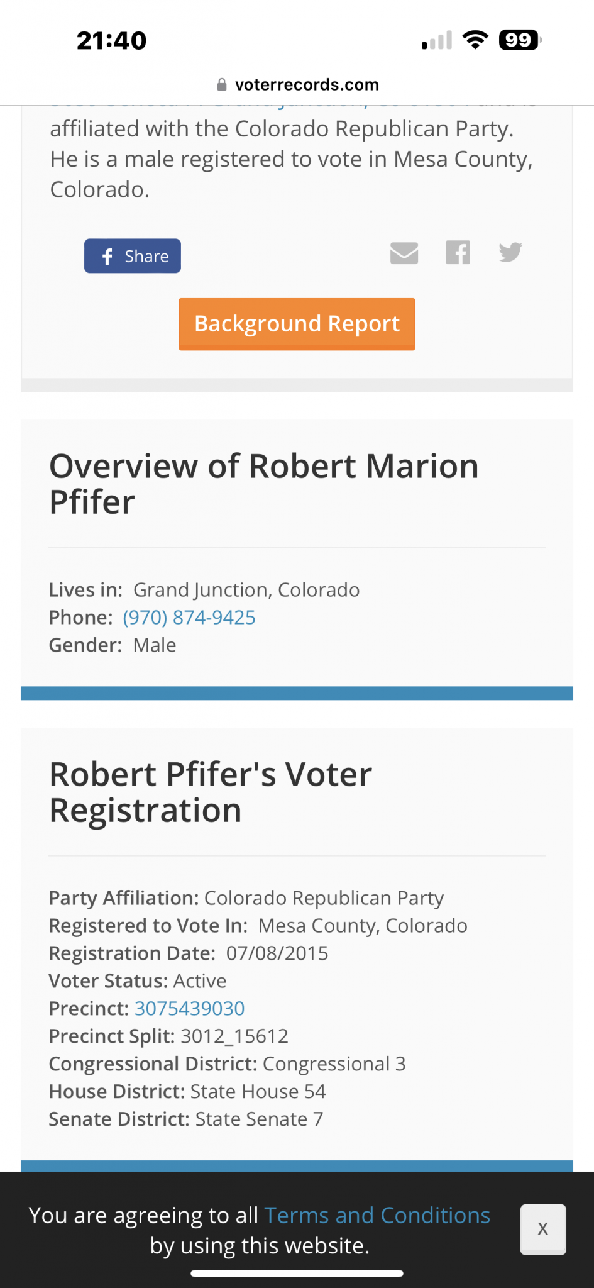
Task: Share via the gray email envelope icon
Action: [404, 253]
